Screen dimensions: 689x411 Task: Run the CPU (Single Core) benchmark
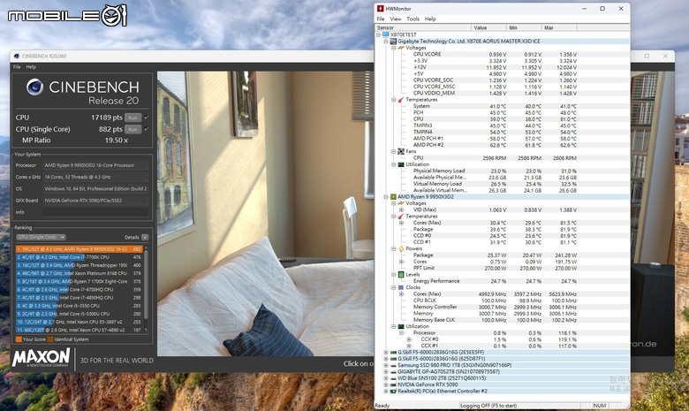click(132, 129)
